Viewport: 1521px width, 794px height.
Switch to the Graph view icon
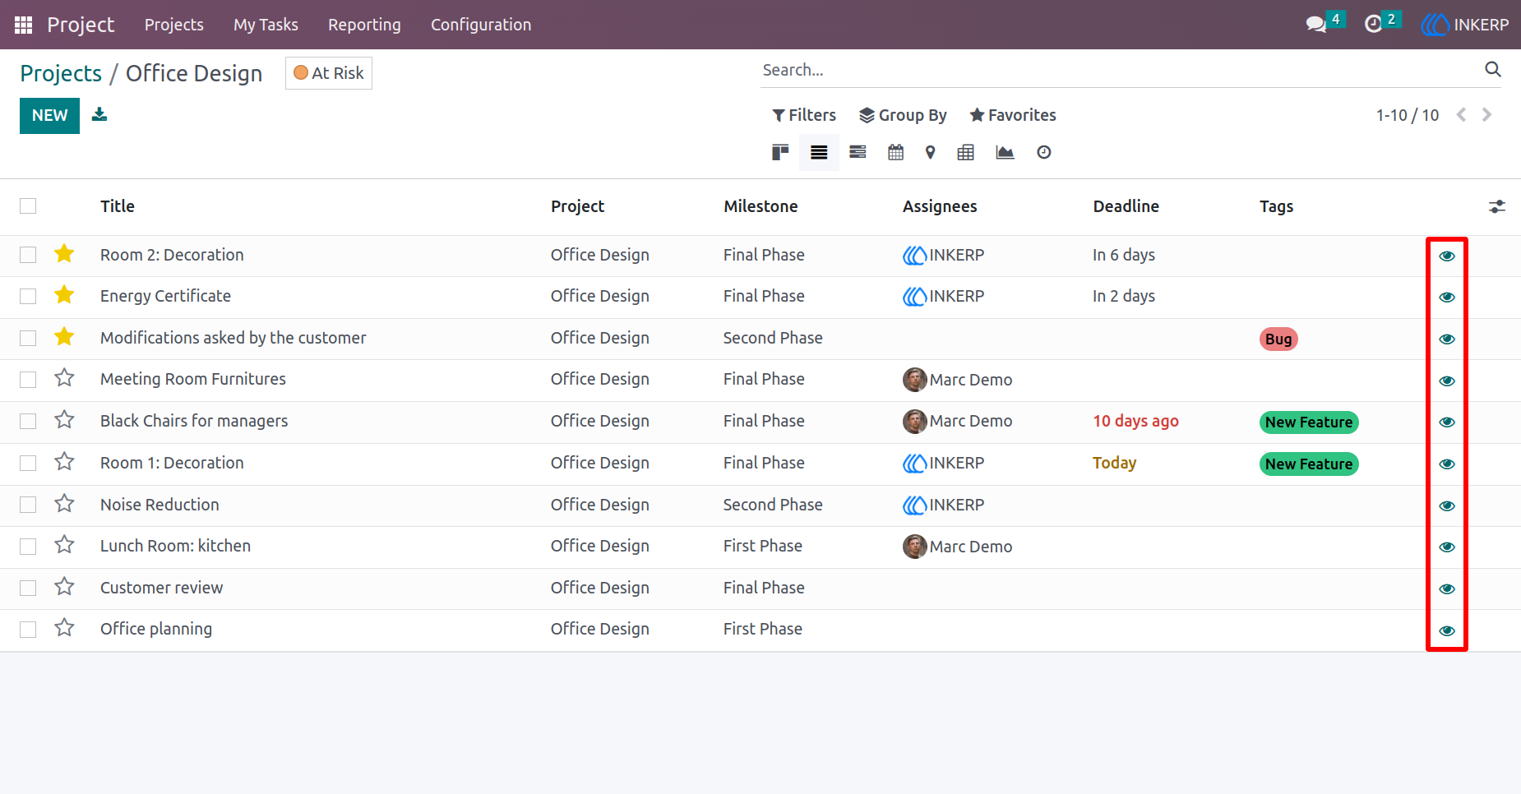coord(1005,152)
